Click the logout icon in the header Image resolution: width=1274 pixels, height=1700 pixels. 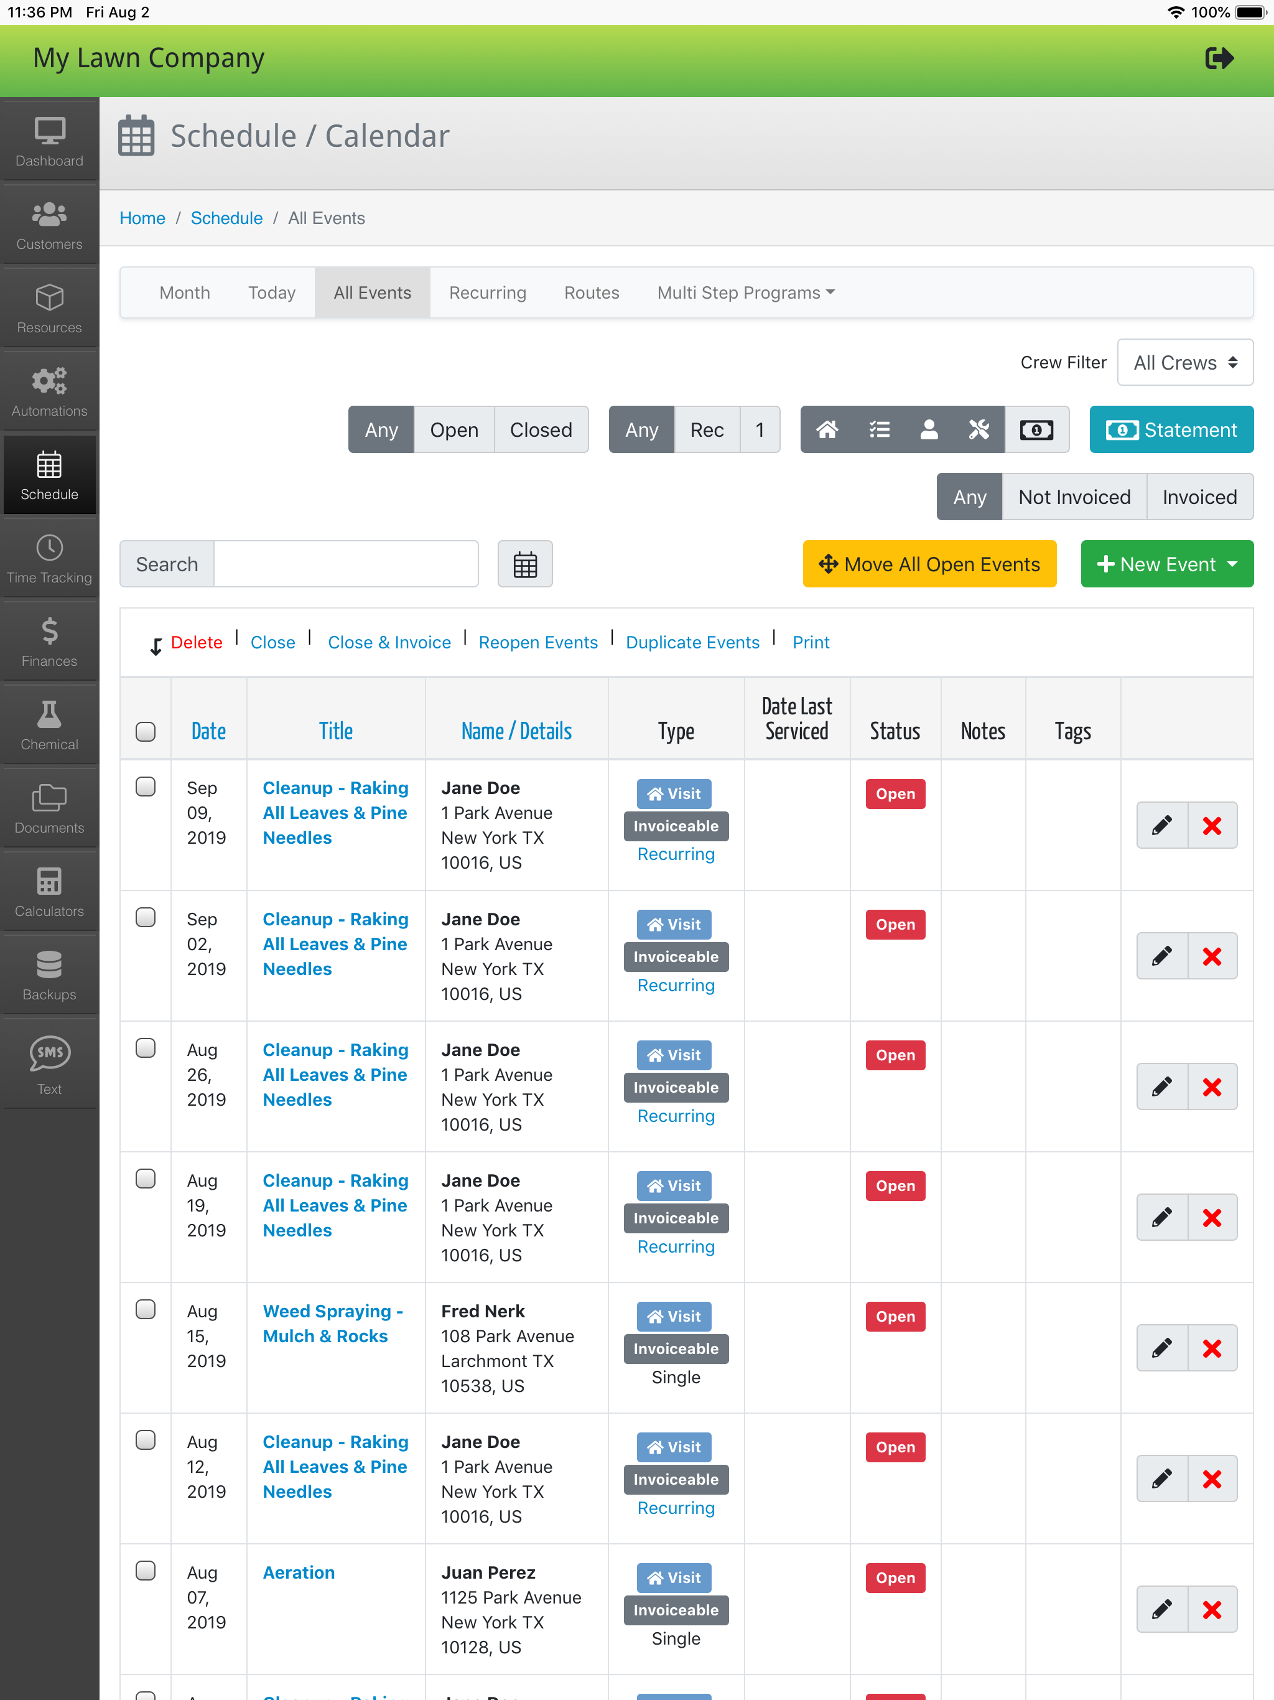(x=1219, y=58)
